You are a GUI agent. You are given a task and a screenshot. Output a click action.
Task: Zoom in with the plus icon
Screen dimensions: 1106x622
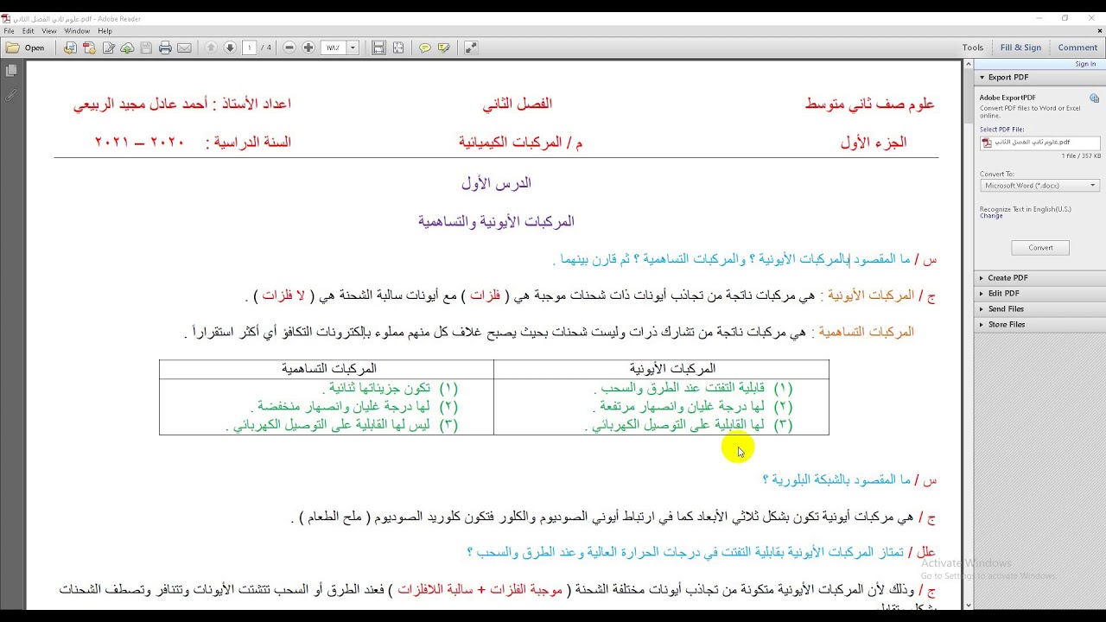coord(308,48)
